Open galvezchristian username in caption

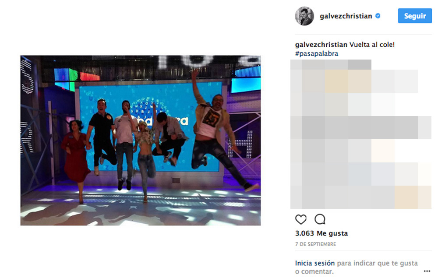[321, 45]
